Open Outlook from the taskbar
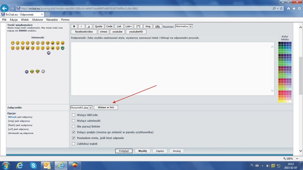Image resolution: width=303 pixels, height=170 pixels. [47, 165]
